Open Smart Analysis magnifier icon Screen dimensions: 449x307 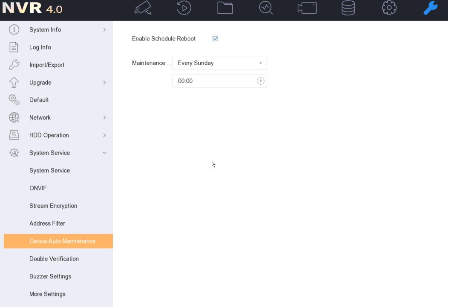coord(266,8)
